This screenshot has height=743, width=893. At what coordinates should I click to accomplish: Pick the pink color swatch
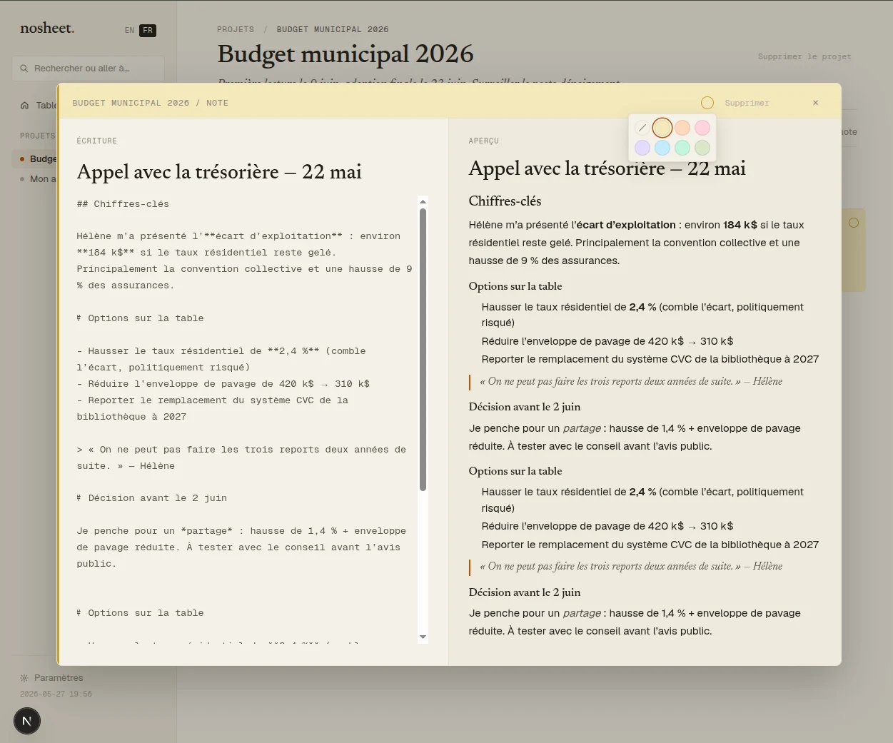[702, 128]
